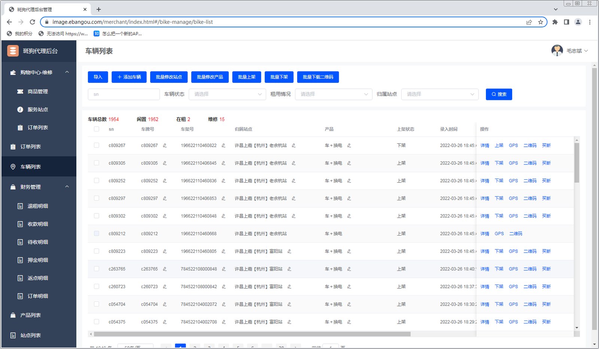The height and width of the screenshot is (349, 599).
Task: Edit frame number pencil for 784522104002708
Action: tap(224, 322)
